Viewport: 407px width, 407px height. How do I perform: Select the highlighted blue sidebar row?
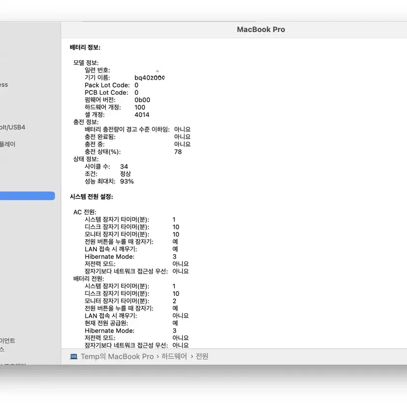point(27,196)
